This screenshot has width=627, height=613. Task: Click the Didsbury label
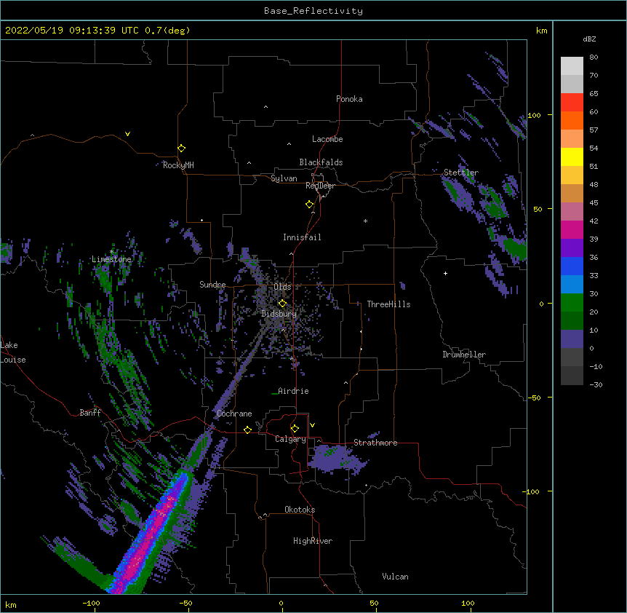[279, 314]
